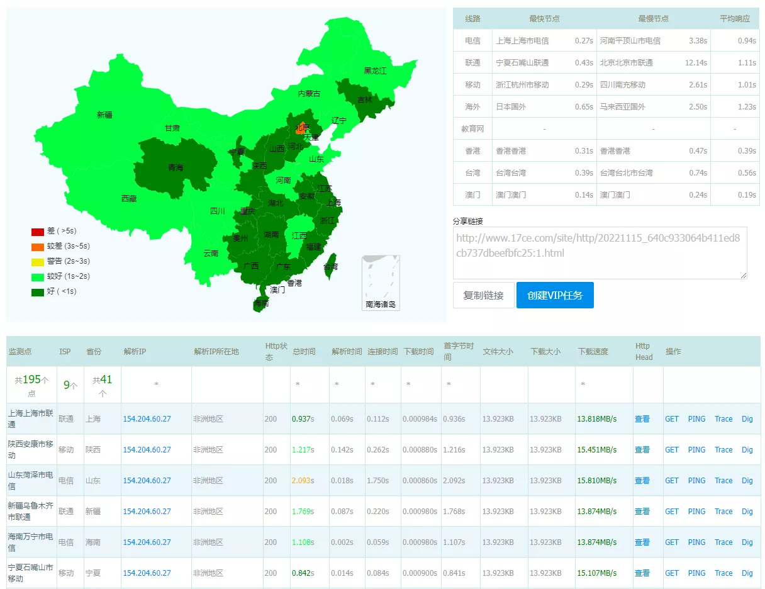Click the 监测点 column header

pos(20,352)
